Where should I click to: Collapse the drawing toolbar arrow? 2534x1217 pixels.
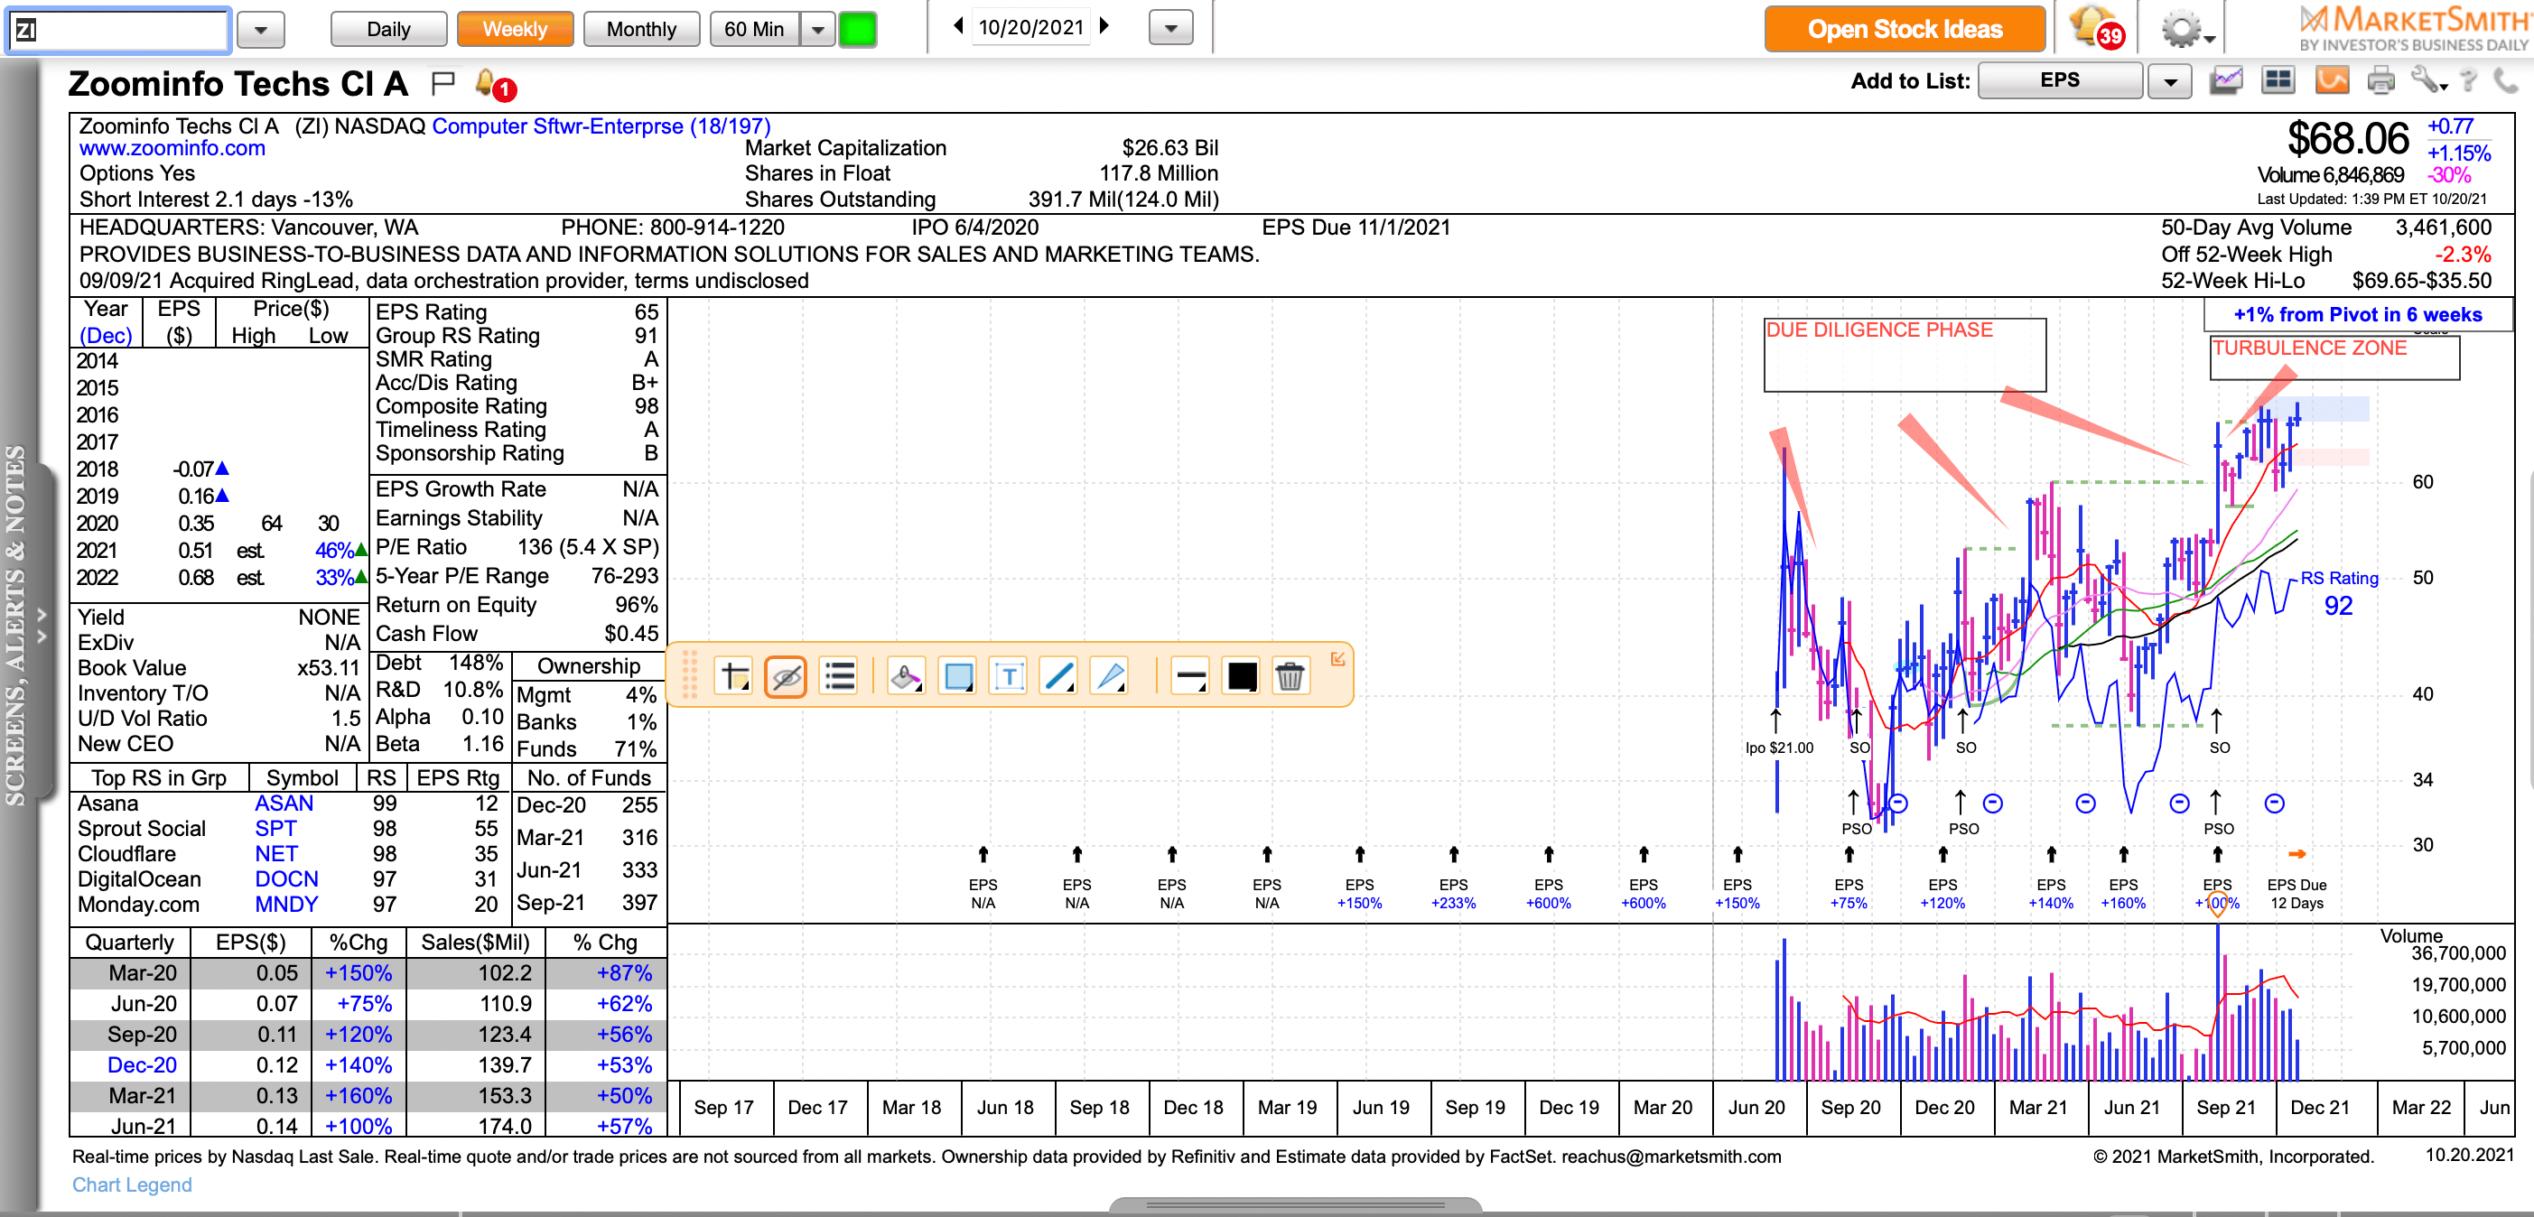(x=1337, y=659)
